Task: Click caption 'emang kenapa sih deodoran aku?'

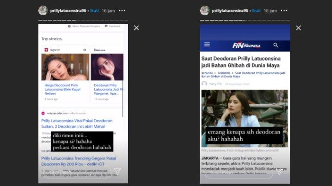Action: pos(244,135)
